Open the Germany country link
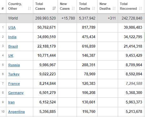Viewport: 145px width, 117px height. (16, 93)
